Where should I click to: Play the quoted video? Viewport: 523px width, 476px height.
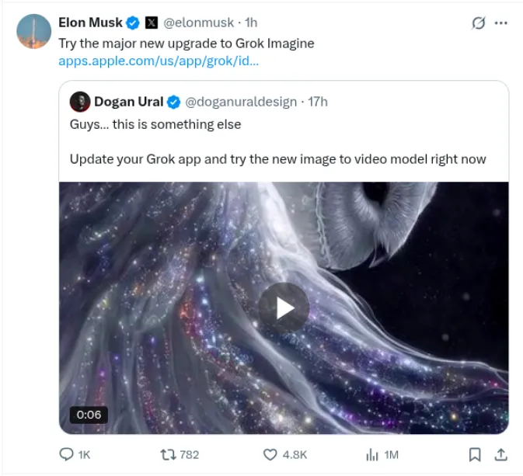click(284, 308)
